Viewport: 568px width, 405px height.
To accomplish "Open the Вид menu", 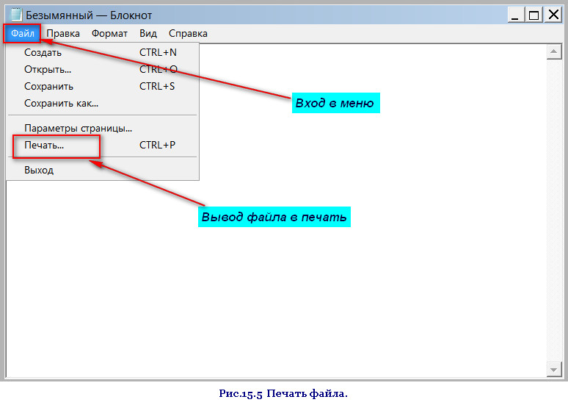I will [148, 33].
